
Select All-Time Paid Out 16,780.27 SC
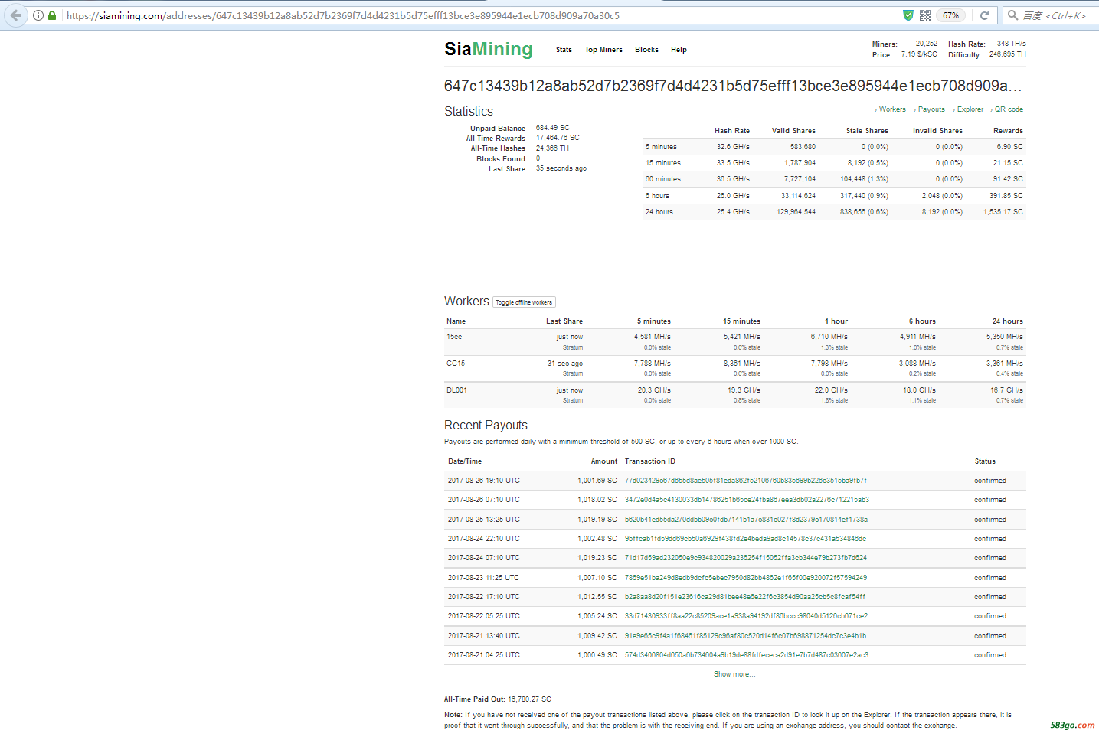(x=529, y=699)
